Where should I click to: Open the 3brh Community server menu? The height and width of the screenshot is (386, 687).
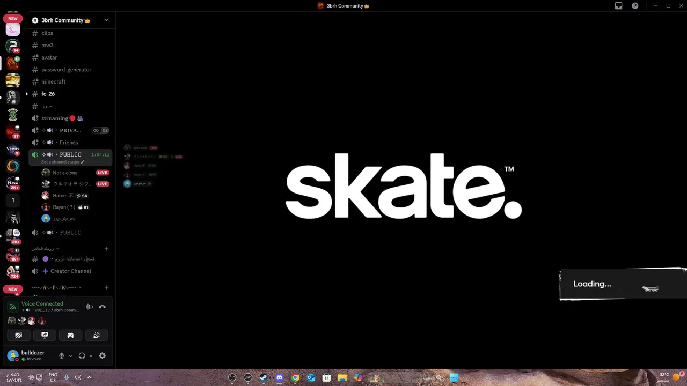tap(70, 20)
